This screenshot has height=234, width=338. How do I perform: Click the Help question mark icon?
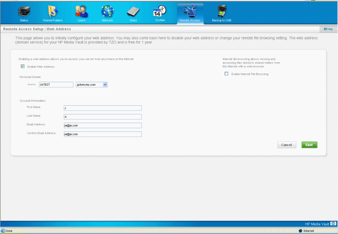[324, 29]
